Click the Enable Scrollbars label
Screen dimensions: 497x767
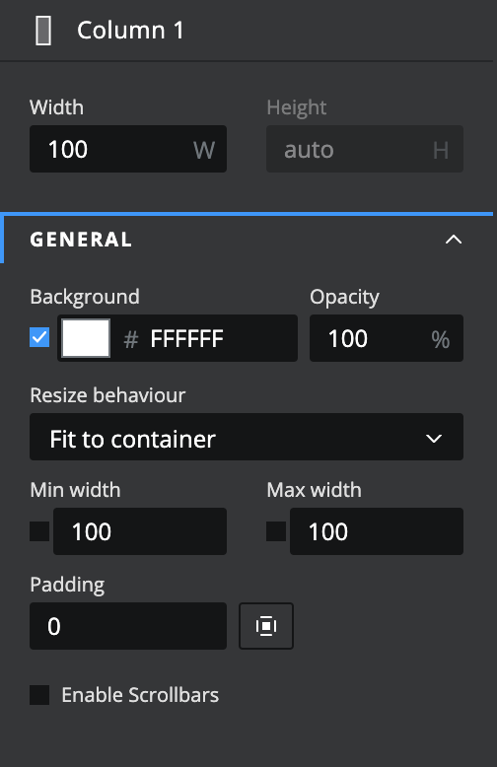(140, 695)
